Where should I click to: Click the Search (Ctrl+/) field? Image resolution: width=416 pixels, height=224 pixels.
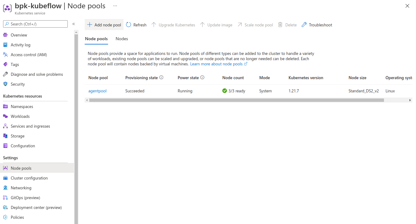pyautogui.click(x=35, y=24)
